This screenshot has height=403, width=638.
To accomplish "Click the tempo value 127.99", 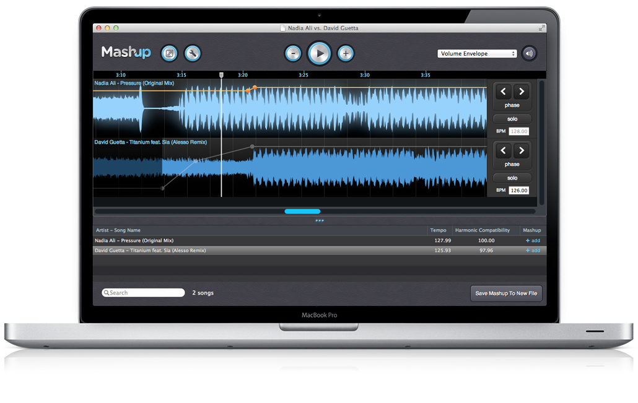I will click(x=442, y=240).
